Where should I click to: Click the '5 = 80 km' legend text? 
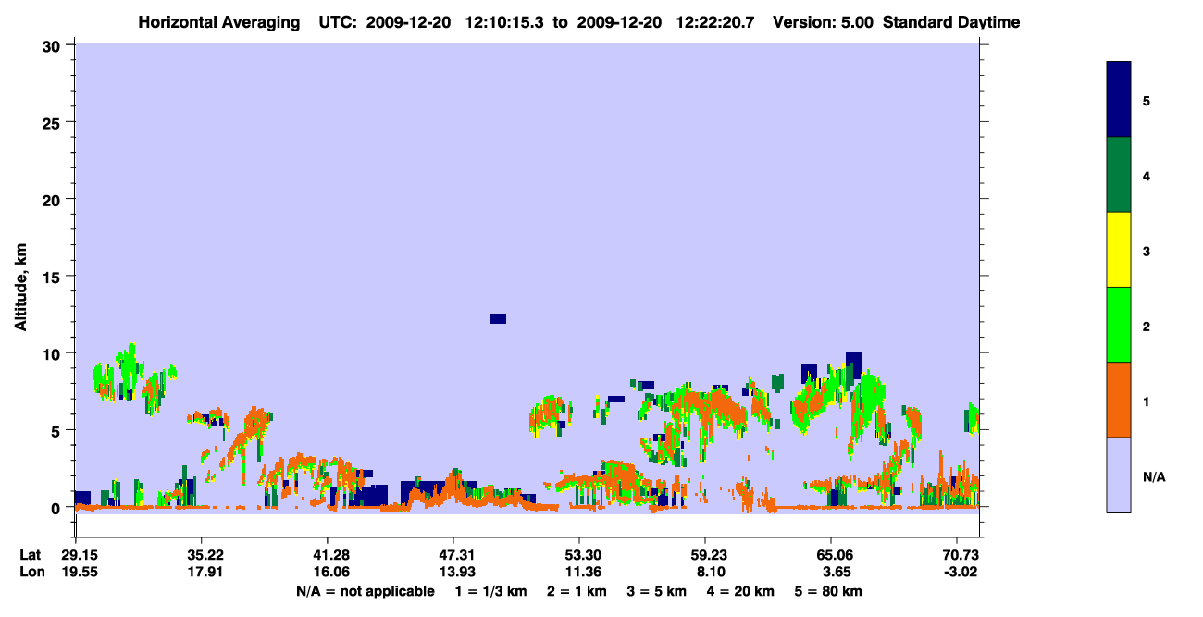coord(828,591)
